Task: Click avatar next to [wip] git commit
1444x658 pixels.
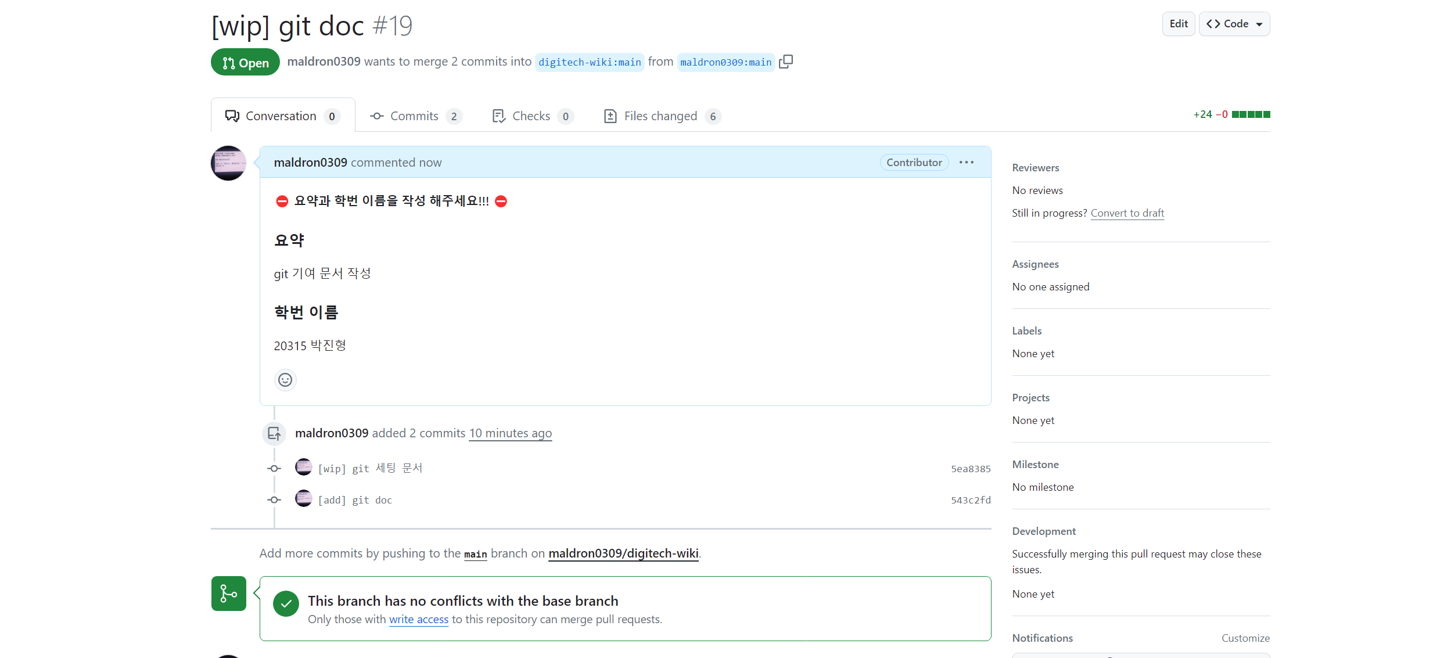Action: [x=303, y=467]
